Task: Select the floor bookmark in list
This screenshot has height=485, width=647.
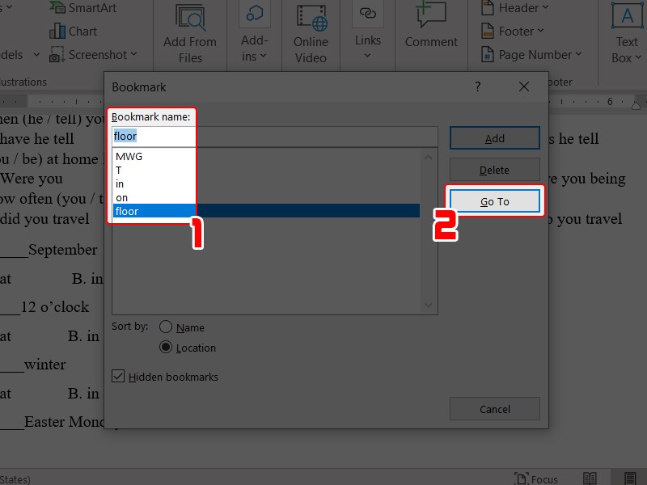Action: [266, 211]
